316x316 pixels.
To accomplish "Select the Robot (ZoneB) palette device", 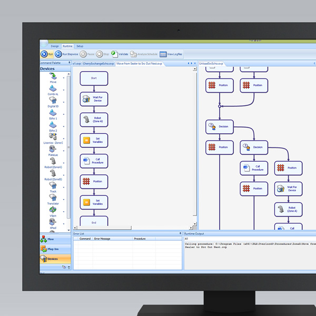I will (53, 175).
